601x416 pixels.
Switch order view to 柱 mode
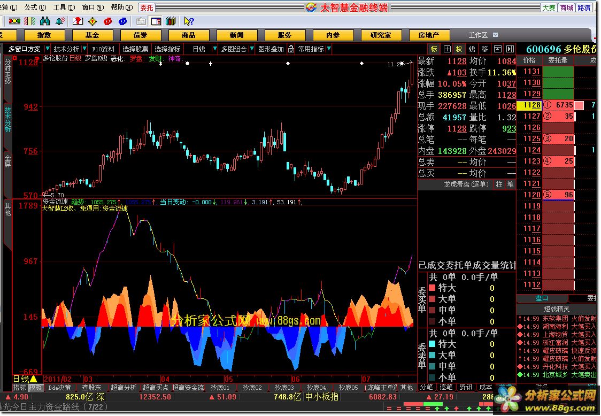pyautogui.click(x=499, y=184)
